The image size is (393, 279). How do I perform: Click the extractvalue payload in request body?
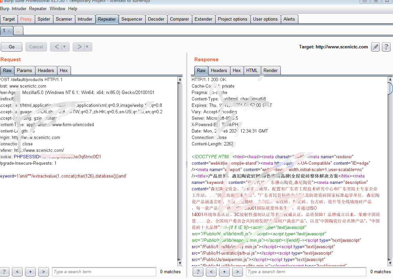coord(71,176)
